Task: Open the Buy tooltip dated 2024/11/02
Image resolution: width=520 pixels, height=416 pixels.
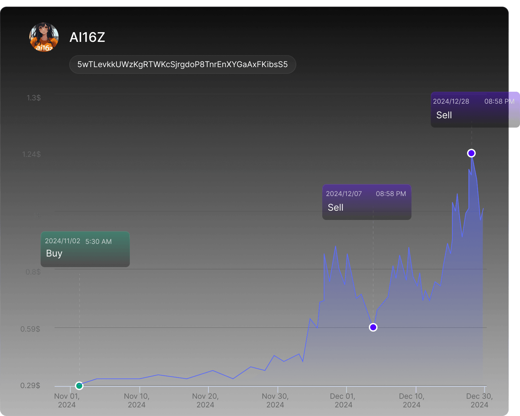Action: 85,248
